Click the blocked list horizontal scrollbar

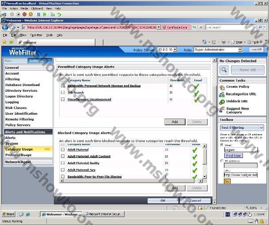130,181
